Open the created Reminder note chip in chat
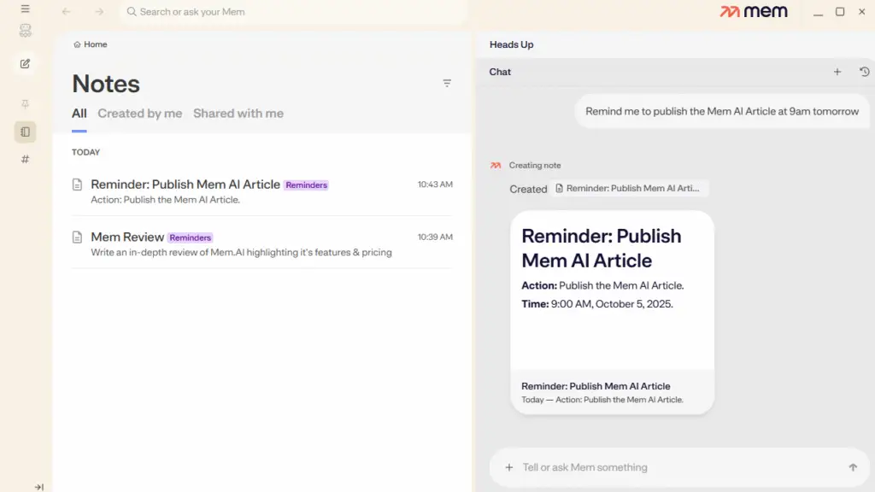The image size is (875, 492). pyautogui.click(x=630, y=189)
